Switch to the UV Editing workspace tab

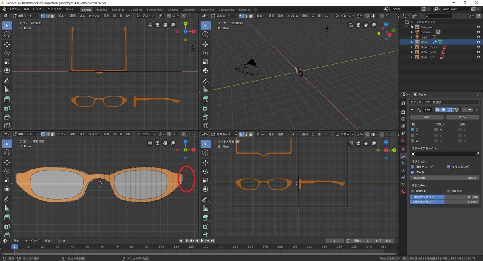[135, 10]
